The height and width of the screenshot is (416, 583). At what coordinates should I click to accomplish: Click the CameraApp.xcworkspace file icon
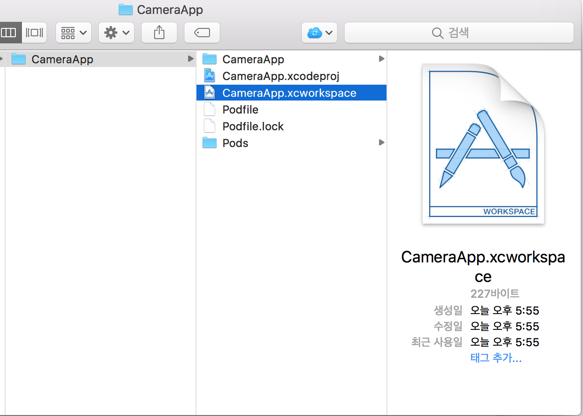pos(210,93)
